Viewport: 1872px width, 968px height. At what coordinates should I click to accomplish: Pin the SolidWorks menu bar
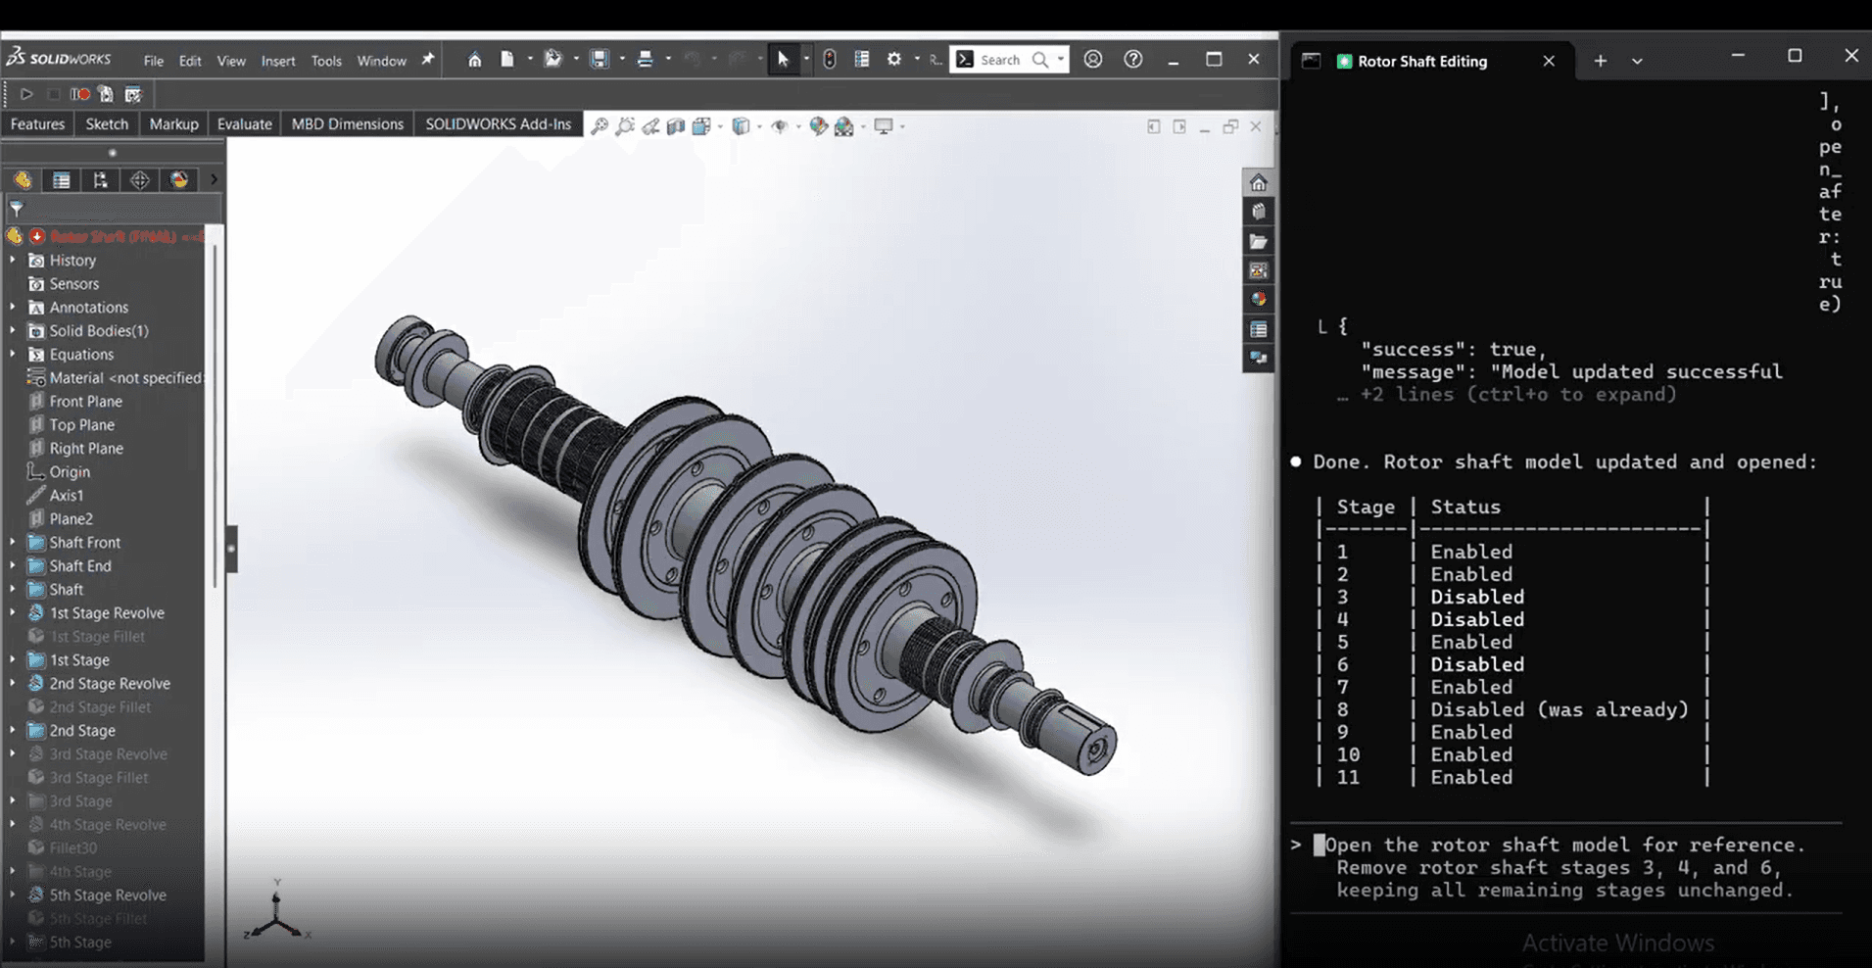428,60
